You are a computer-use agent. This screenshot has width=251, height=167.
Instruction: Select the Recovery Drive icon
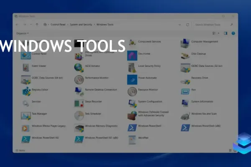[x=185, y=81]
